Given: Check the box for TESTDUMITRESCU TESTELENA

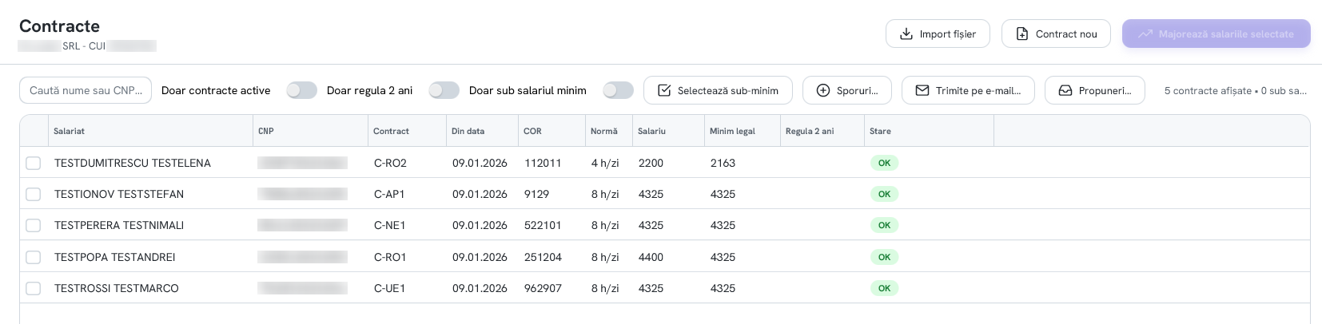Looking at the screenshot, I should 33,163.
